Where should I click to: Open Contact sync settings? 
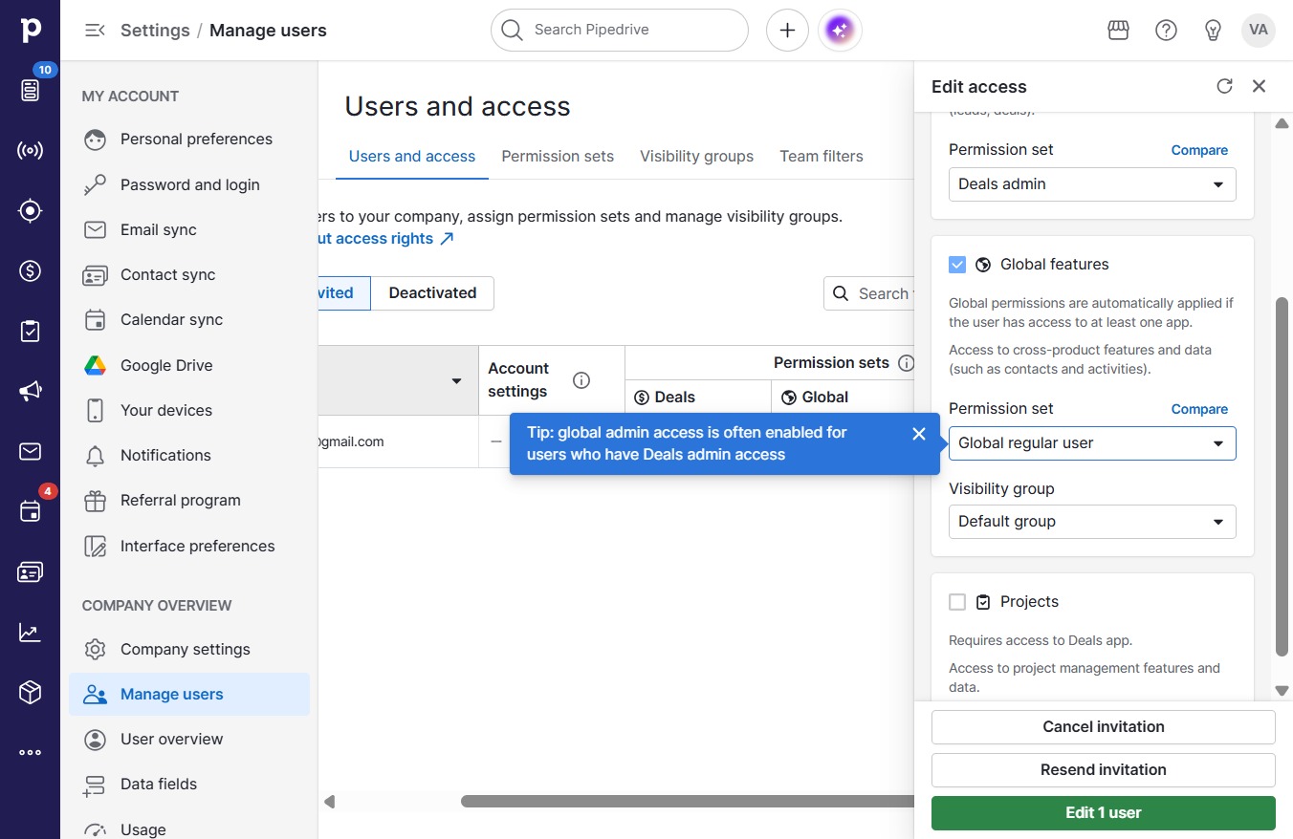[x=189, y=275]
